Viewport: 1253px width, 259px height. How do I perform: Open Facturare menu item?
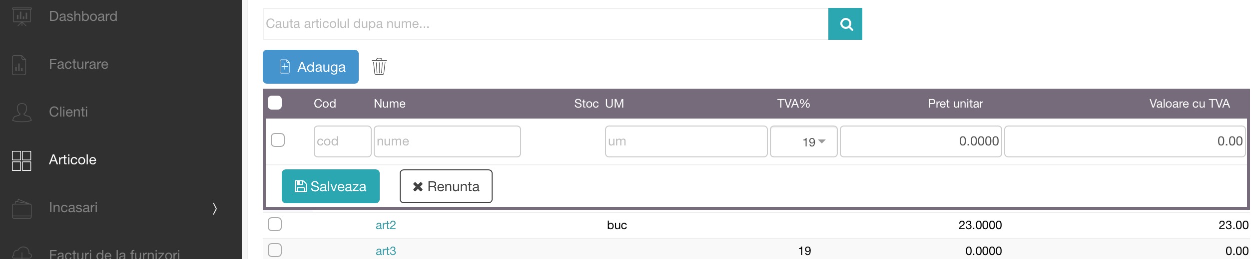[x=78, y=64]
